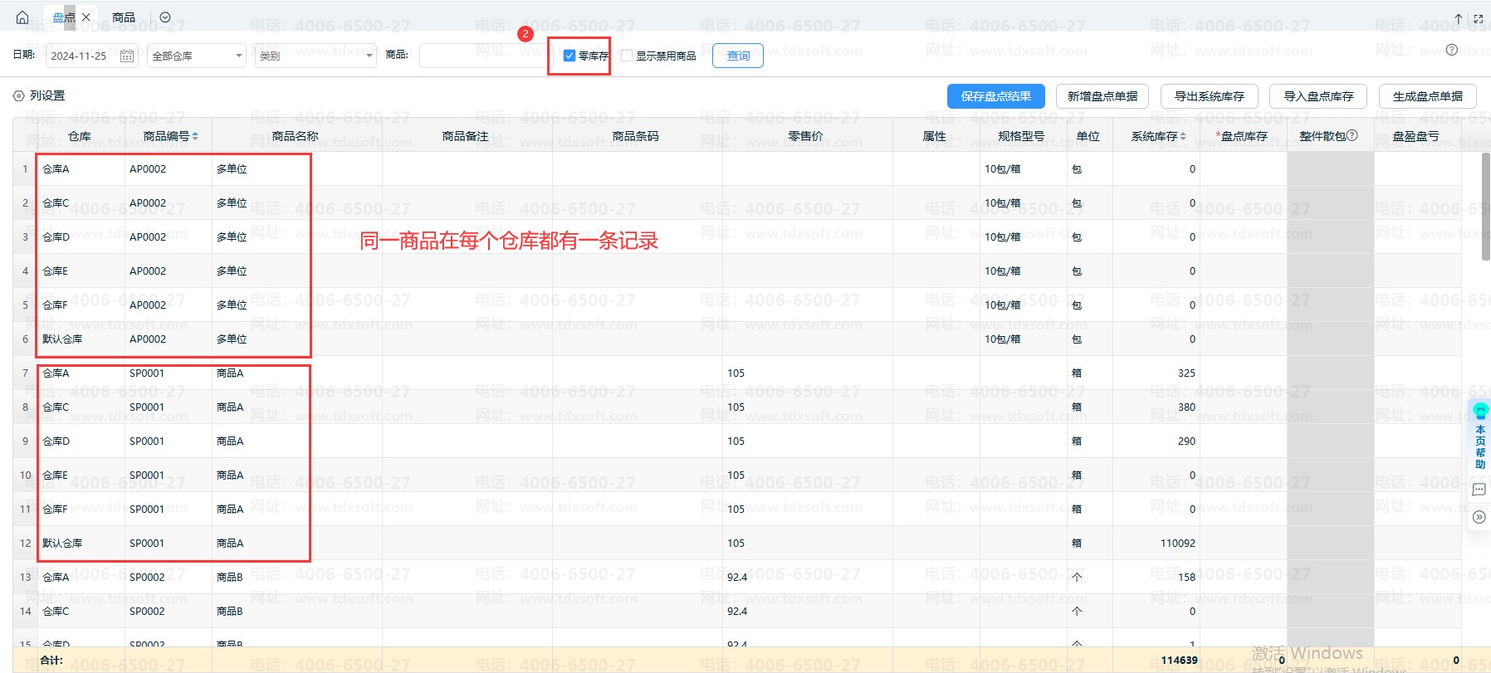
Task: Switch to the 商品 tab
Action: (124, 17)
